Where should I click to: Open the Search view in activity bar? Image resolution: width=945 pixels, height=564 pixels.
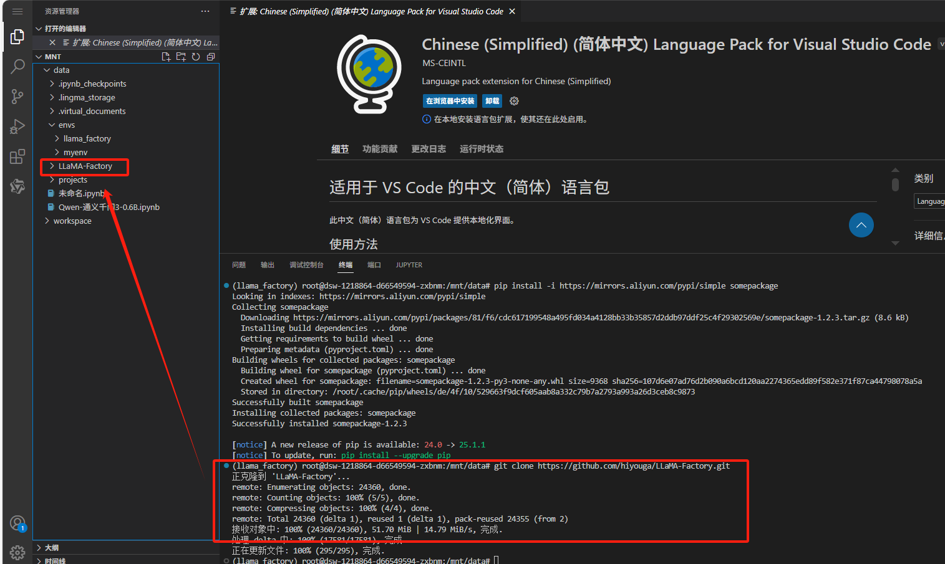(17, 66)
